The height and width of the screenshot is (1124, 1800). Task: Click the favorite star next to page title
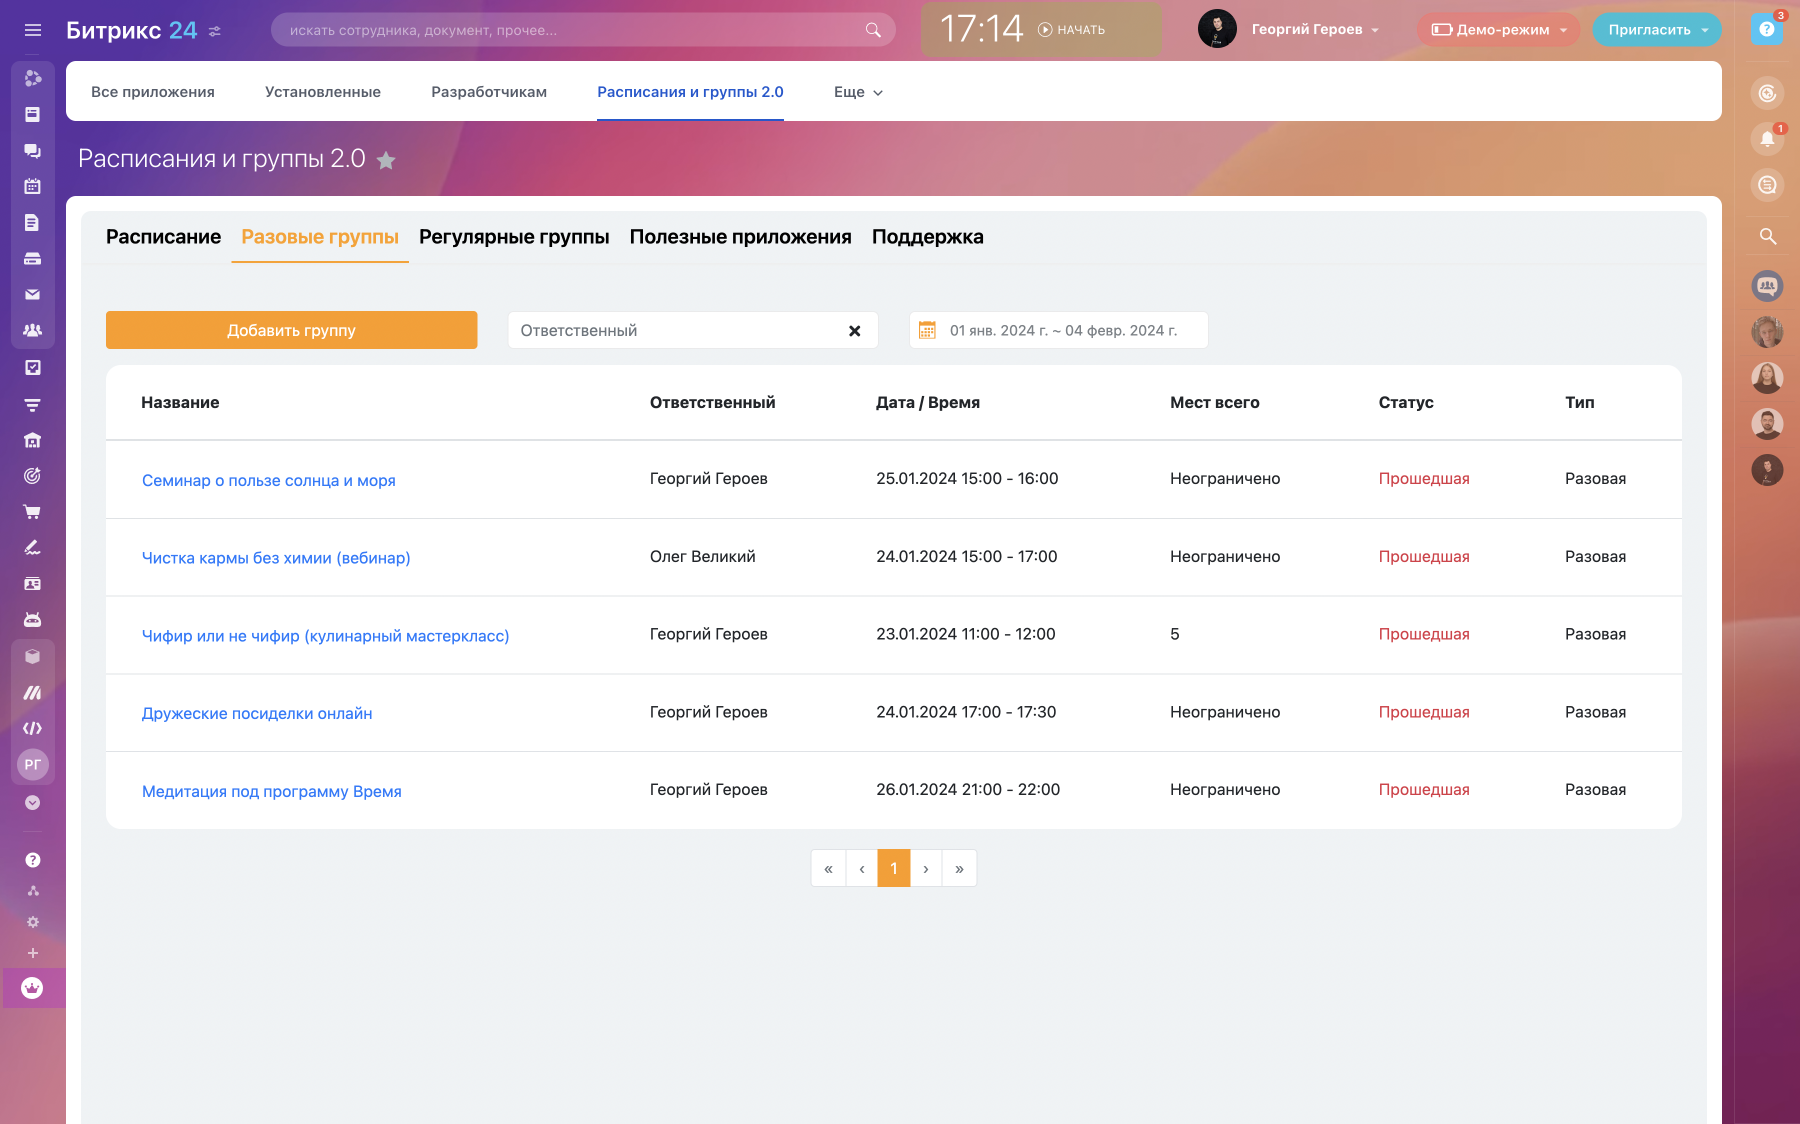(385, 160)
